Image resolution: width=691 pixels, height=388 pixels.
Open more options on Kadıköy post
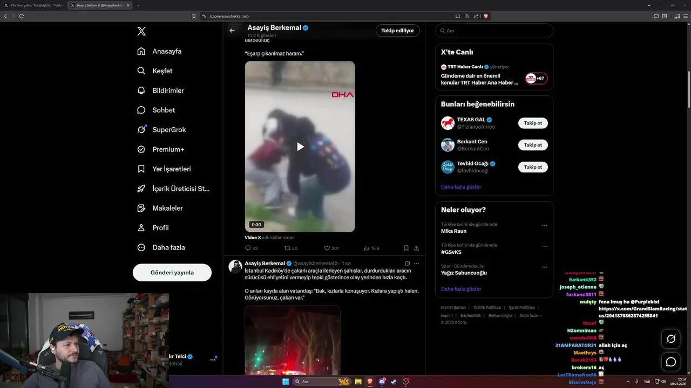pyautogui.click(x=416, y=264)
